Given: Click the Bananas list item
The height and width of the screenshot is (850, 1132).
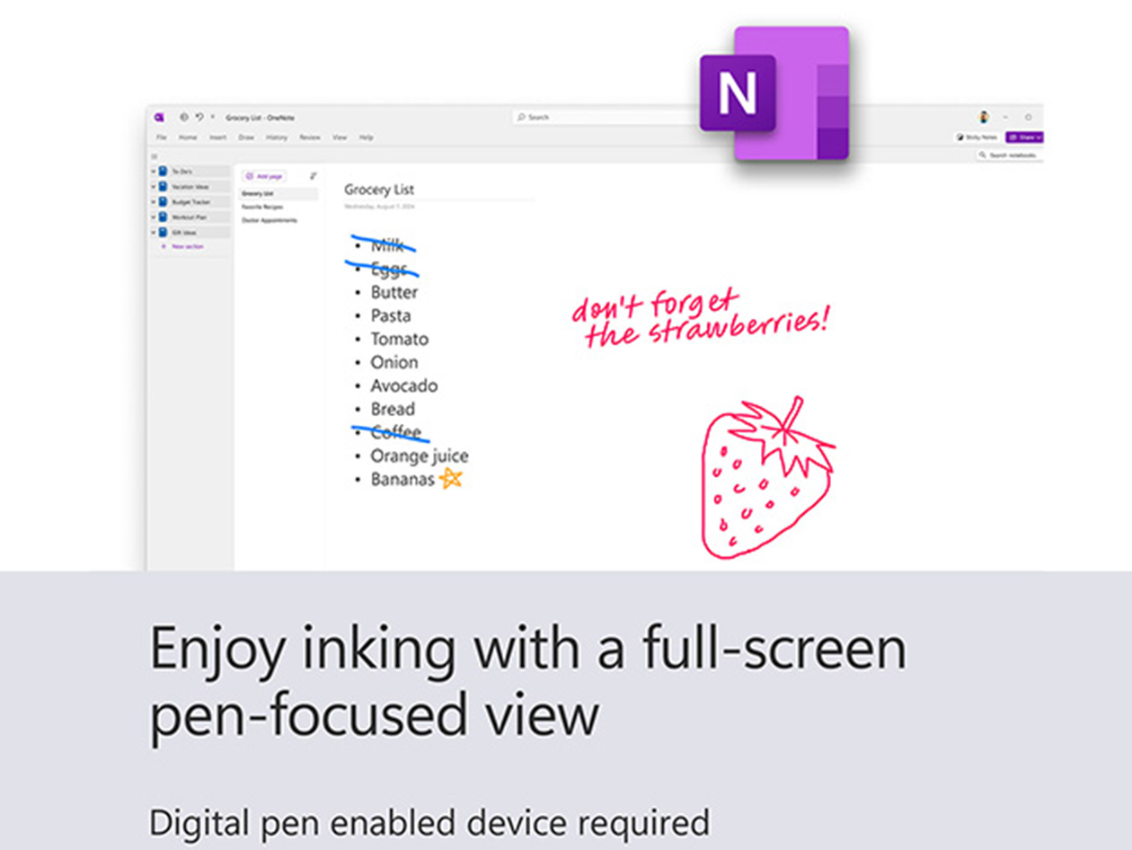Looking at the screenshot, I should [x=402, y=479].
